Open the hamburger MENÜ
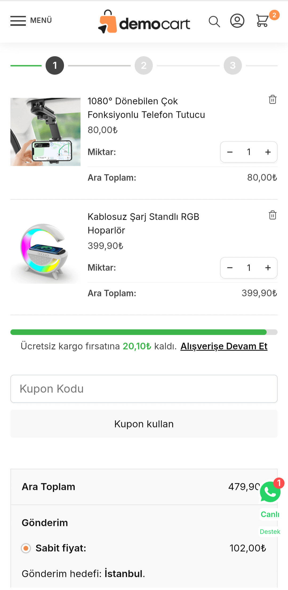Viewport: 288px width, 590px height. pyautogui.click(x=31, y=21)
